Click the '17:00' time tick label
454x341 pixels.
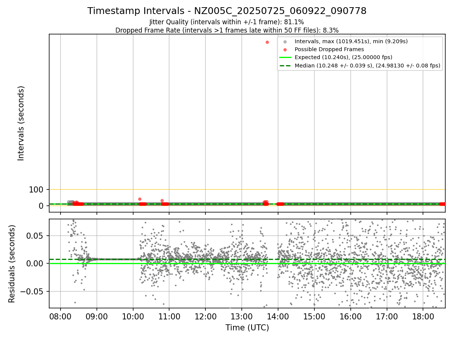(387, 316)
